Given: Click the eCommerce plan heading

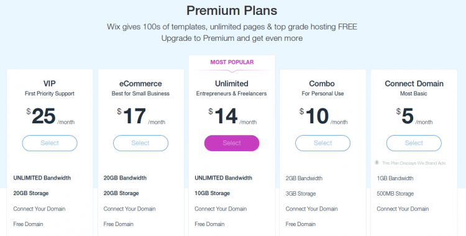Looking at the screenshot, I should click(140, 84).
